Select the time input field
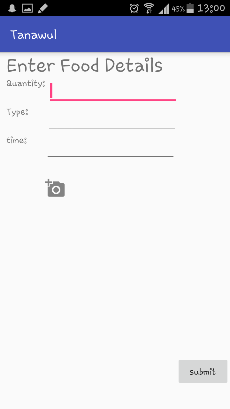This screenshot has width=230, height=409. coord(111,148)
